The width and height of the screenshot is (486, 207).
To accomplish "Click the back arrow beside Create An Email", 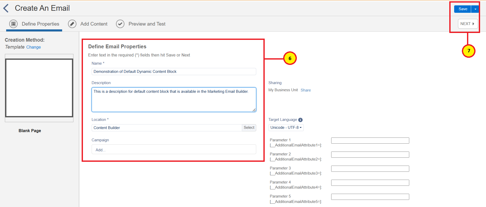I will pyautogui.click(x=6, y=8).
